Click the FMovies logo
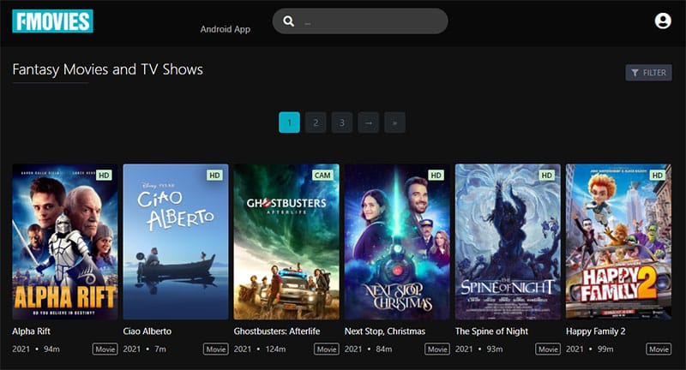Screen dimensions: 686x370 click(x=52, y=21)
